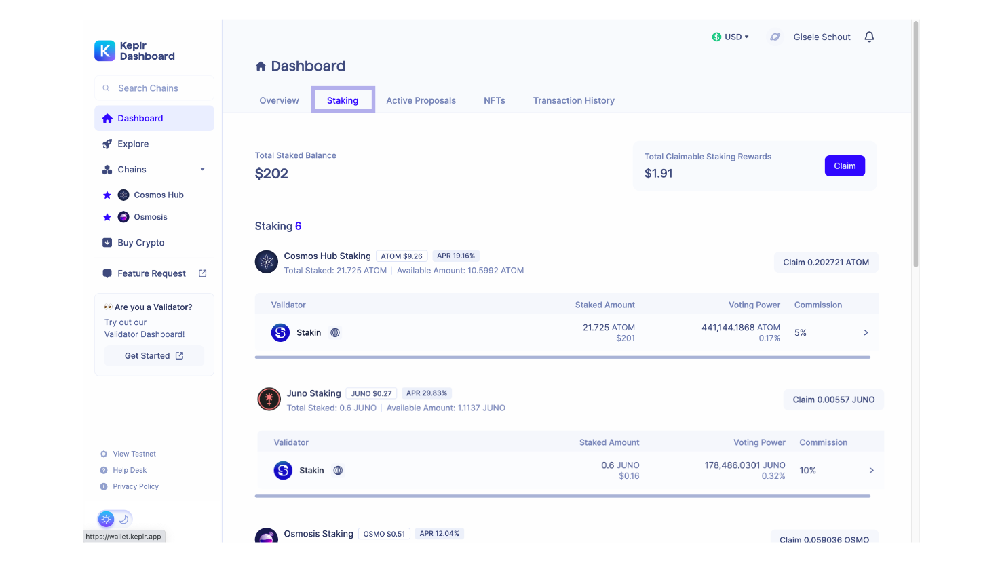Click the Privacy Policy info icon
The width and height of the screenshot is (1000, 563).
[x=104, y=486]
